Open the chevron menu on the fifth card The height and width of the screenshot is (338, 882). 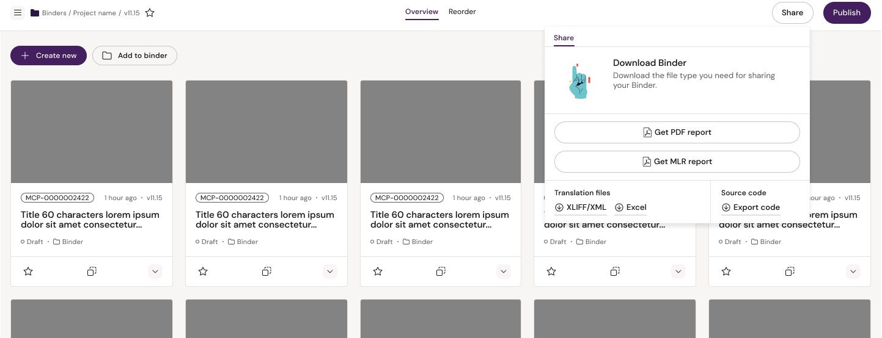coord(853,271)
